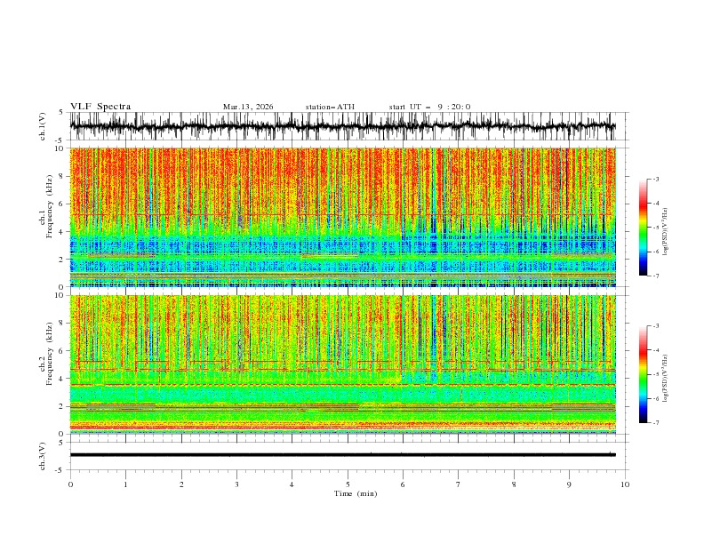704x544 pixels.
Task: Click the "-5" tick of ch.3(V) axis
Action: click(x=60, y=470)
